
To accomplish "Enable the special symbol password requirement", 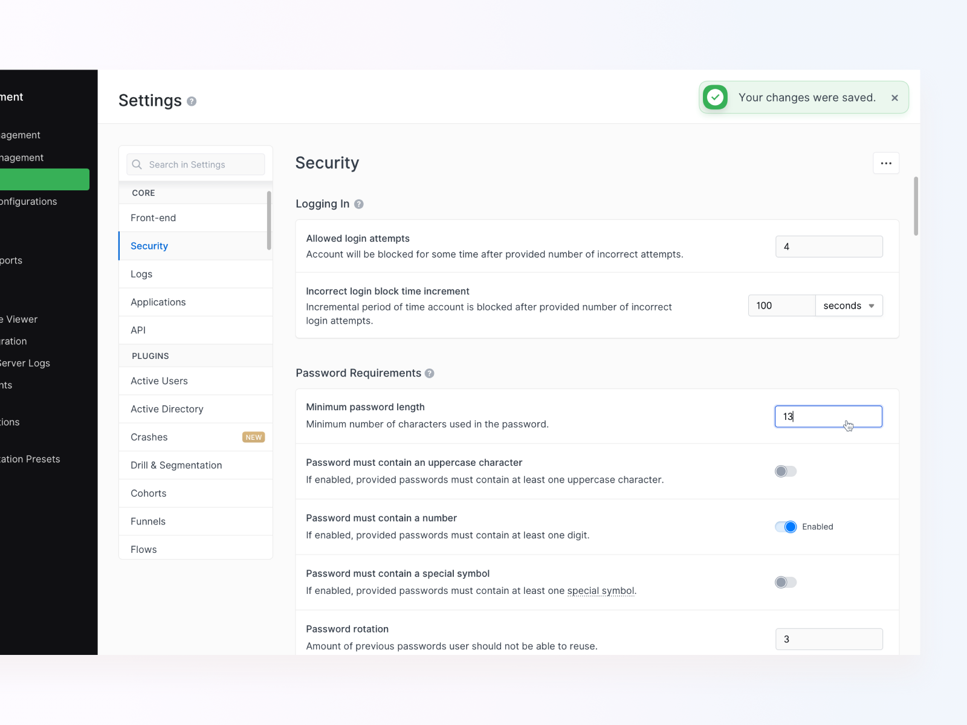I will click(785, 582).
